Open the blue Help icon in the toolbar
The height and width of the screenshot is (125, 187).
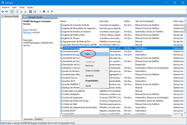coord(30,11)
